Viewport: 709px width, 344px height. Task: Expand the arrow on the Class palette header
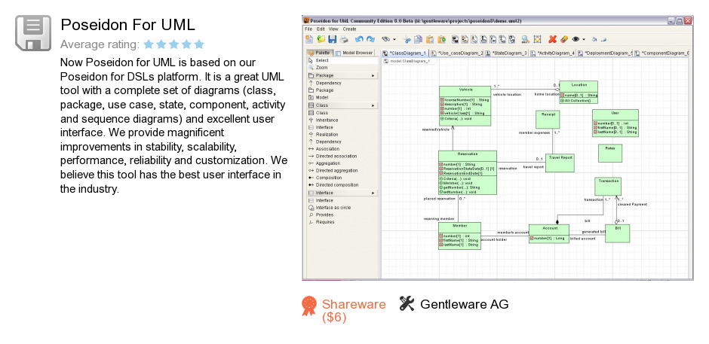[x=373, y=105]
